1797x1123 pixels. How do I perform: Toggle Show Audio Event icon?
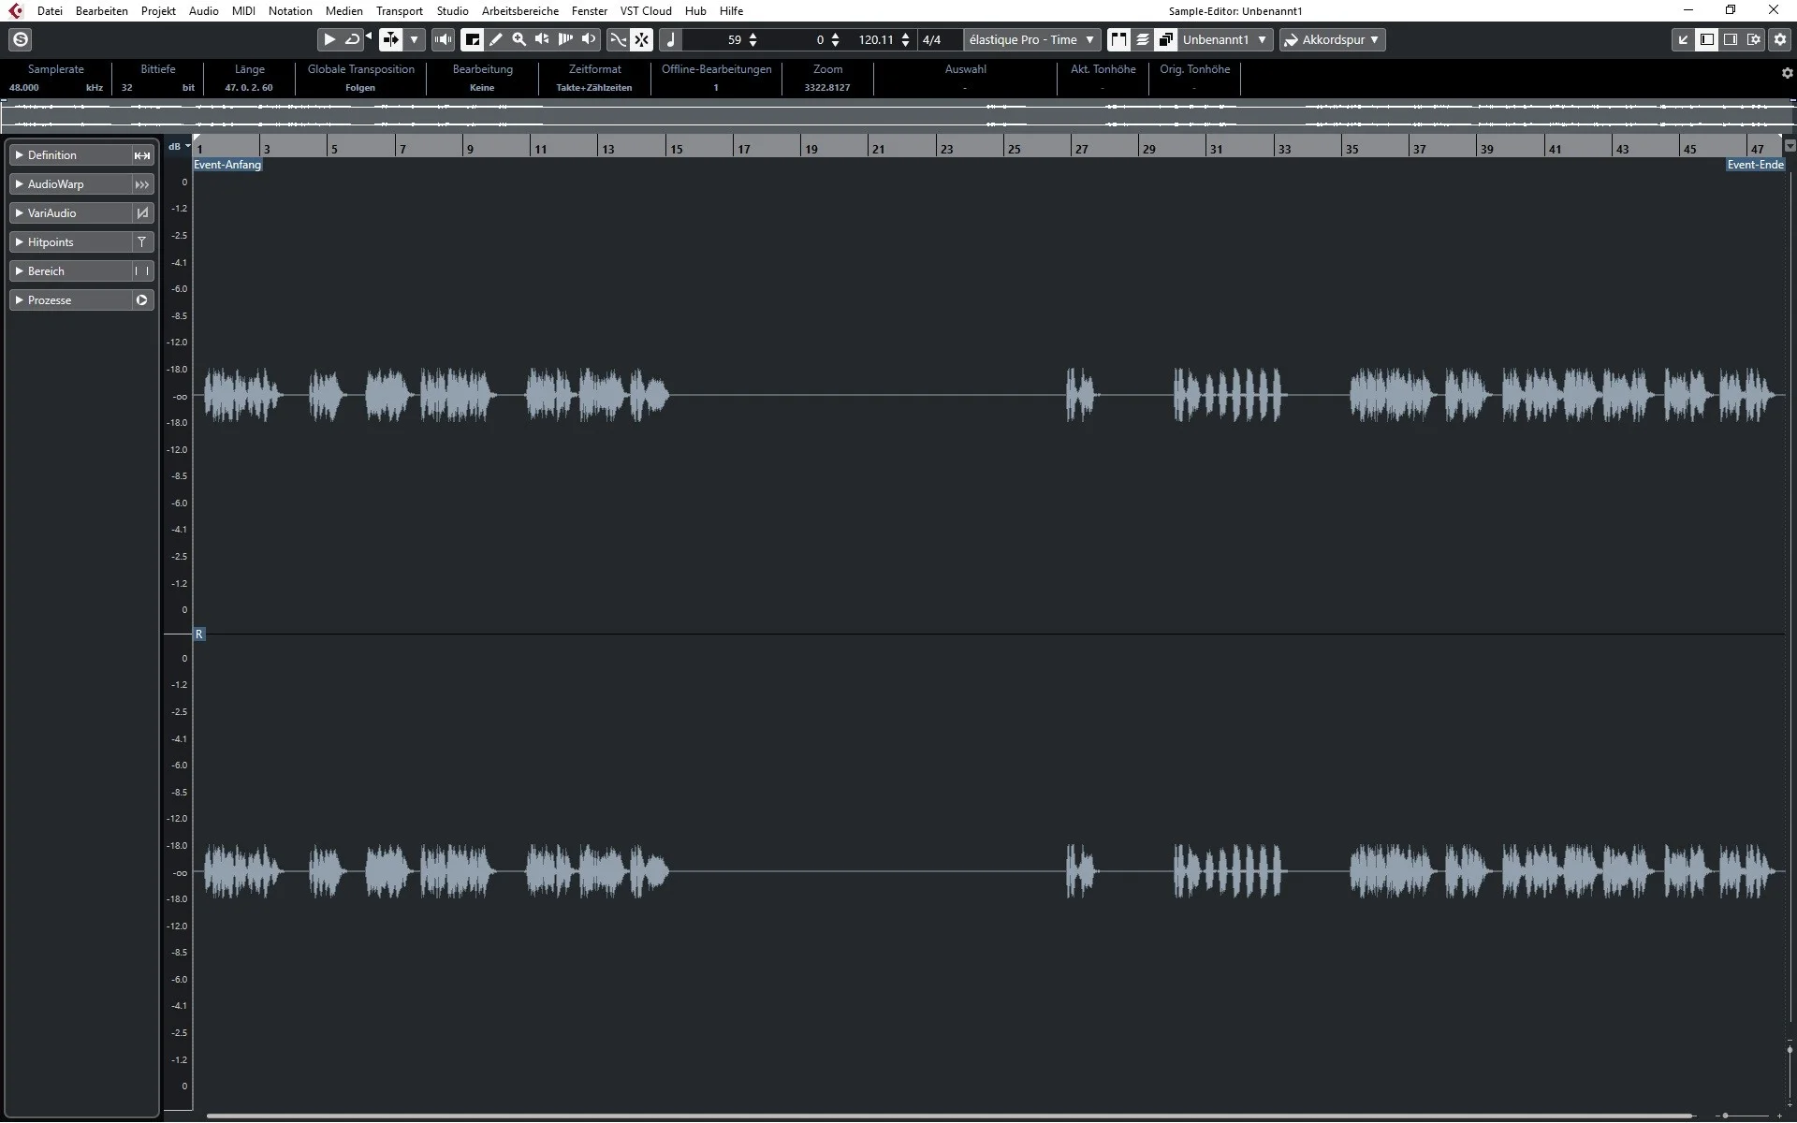coord(1118,39)
